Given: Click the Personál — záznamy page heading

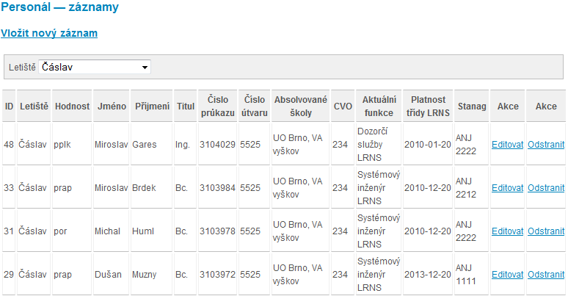Looking at the screenshot, I should coord(59,7).
